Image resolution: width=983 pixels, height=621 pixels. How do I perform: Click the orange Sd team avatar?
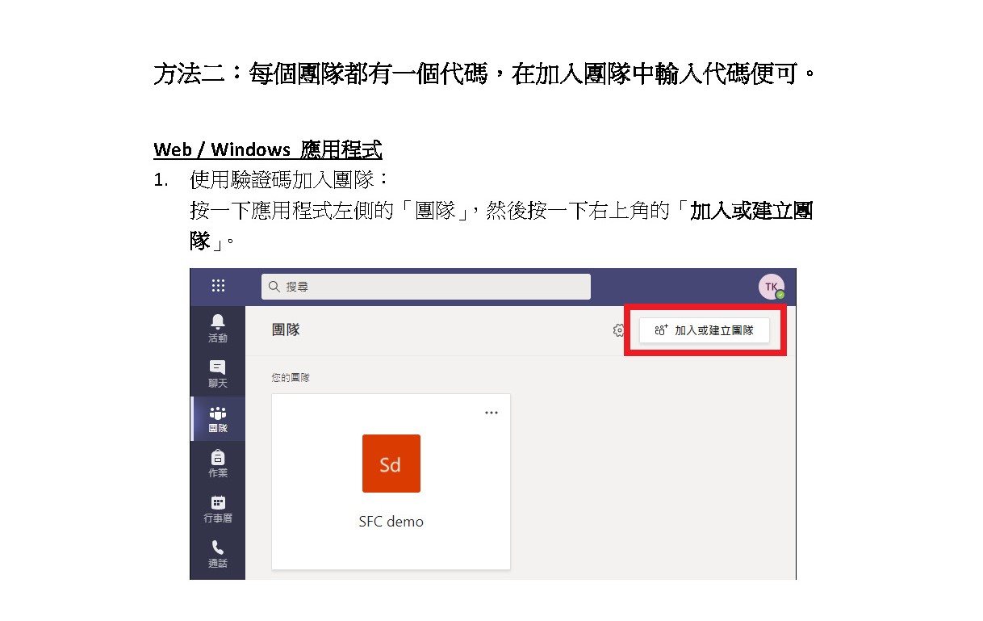pos(391,464)
